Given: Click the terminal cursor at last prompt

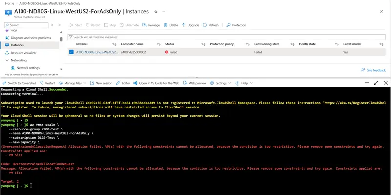Looking at the screenshot, I should (31, 186).
